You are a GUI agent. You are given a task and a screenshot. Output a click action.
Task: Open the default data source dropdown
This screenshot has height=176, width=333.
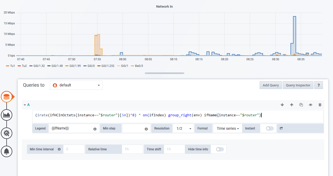coord(76,85)
